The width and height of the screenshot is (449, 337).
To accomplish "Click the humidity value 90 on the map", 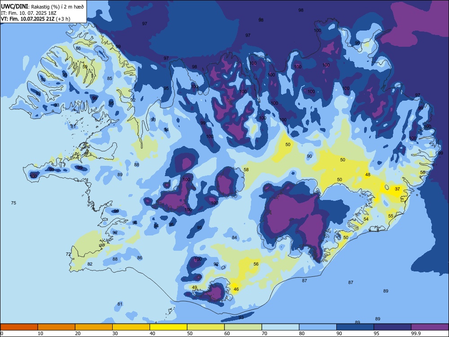I will [309, 156].
